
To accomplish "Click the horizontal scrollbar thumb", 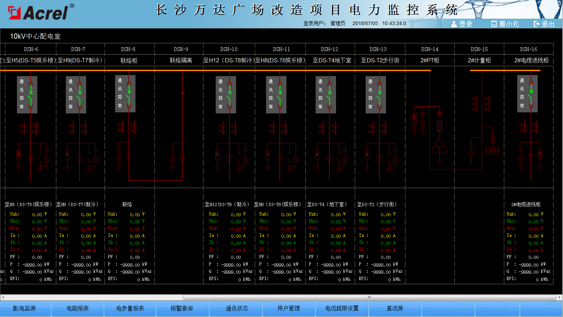I will (x=369, y=297).
